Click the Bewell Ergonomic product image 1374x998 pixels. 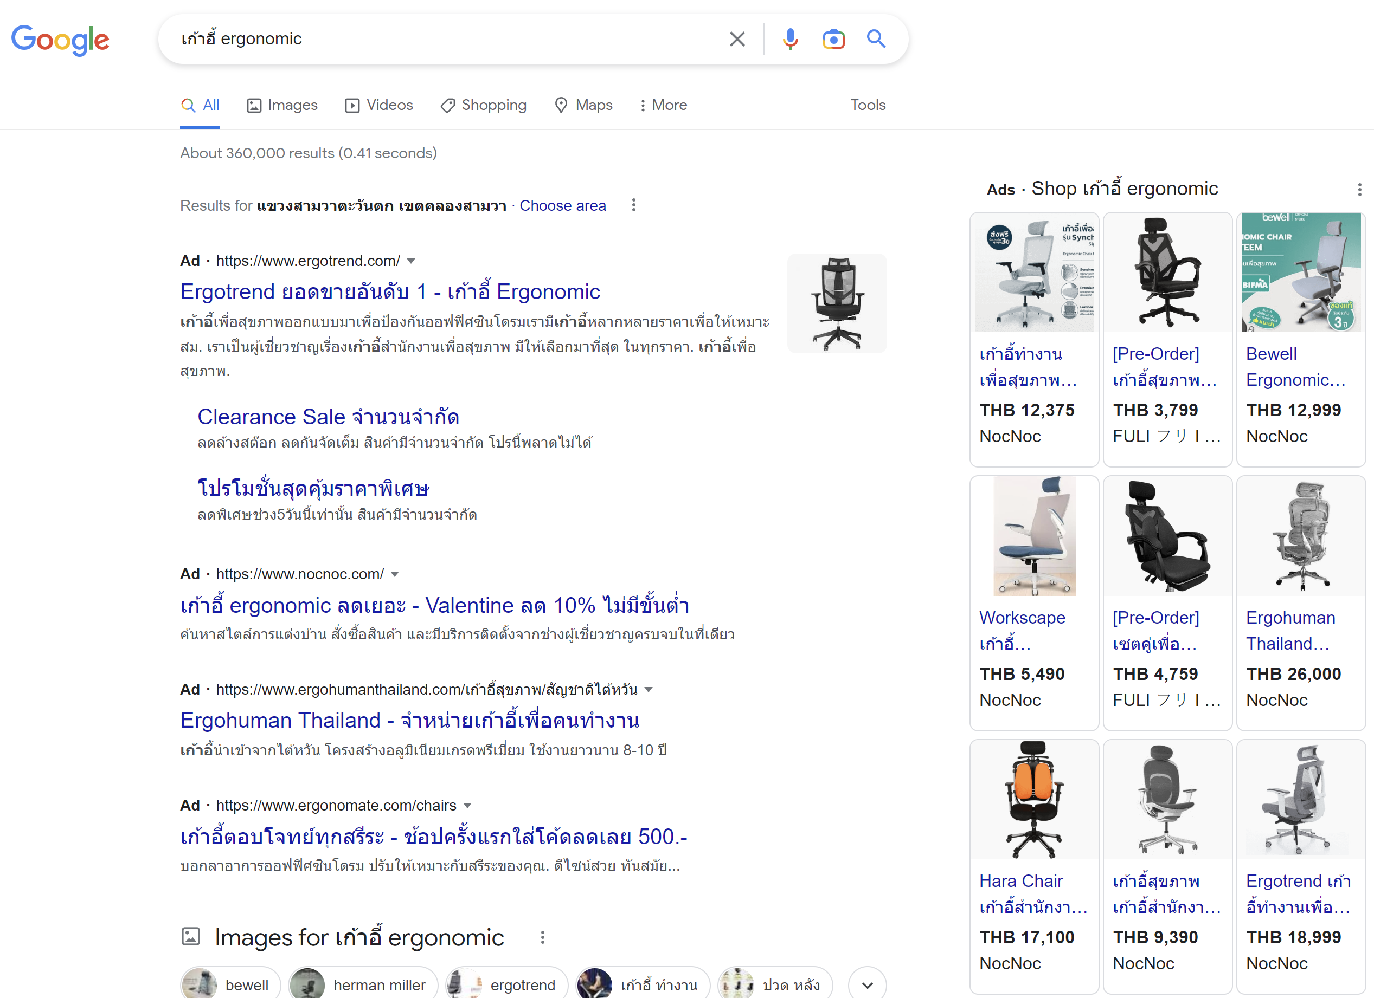pyautogui.click(x=1301, y=273)
